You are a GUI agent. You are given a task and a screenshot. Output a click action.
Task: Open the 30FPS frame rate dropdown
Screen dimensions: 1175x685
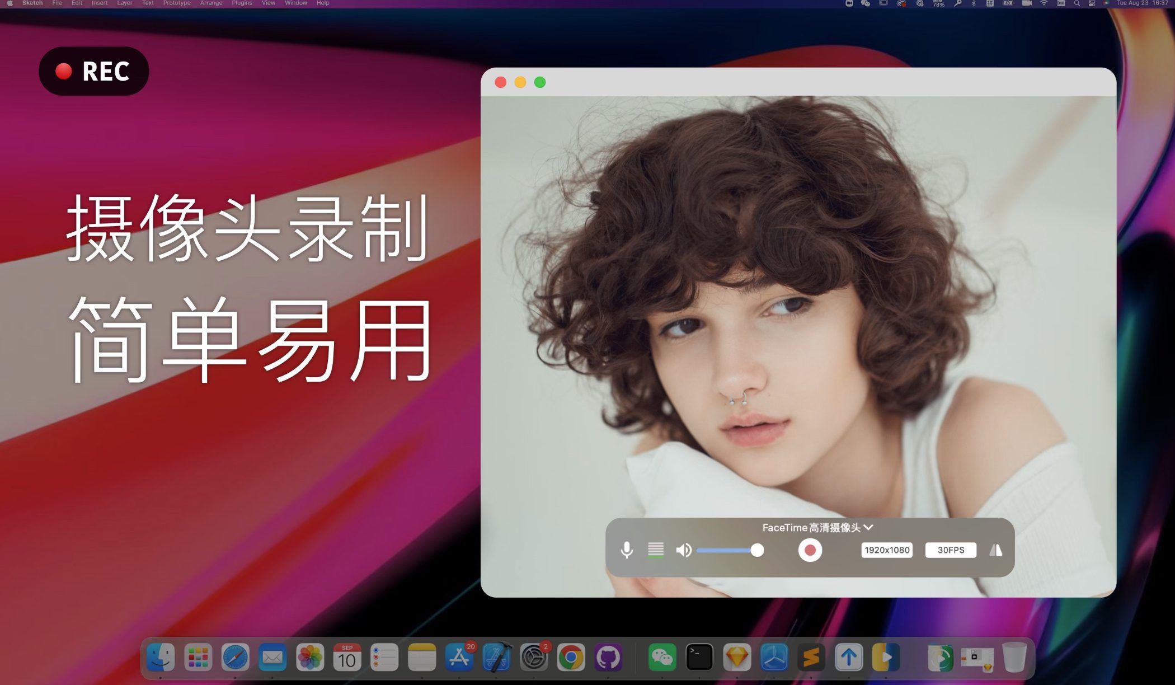pos(951,550)
